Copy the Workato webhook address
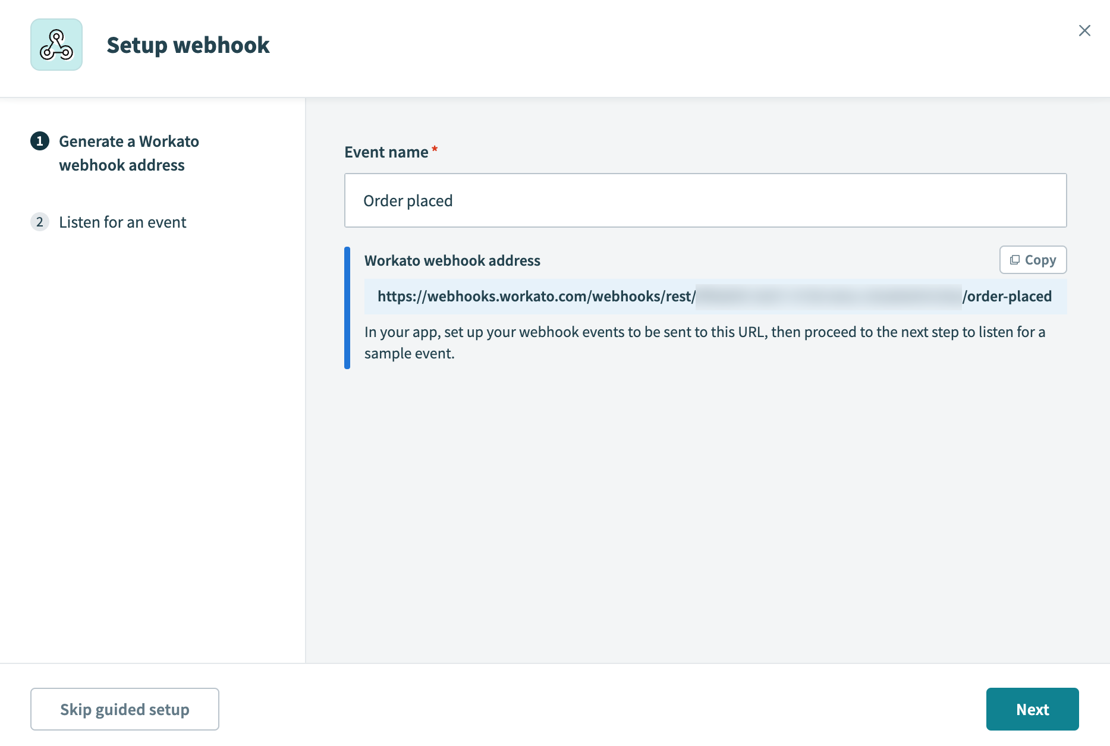The height and width of the screenshot is (746, 1110). [1033, 260]
